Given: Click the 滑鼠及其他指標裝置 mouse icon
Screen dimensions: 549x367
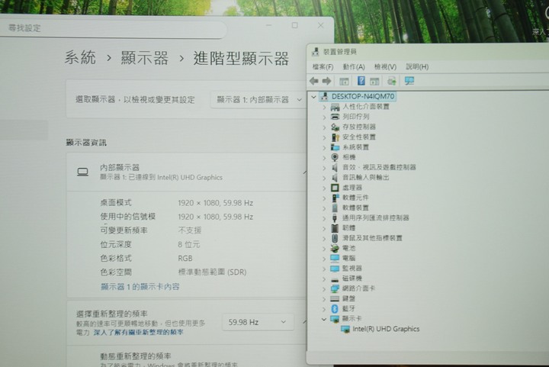Looking at the screenshot, I should (x=335, y=238).
